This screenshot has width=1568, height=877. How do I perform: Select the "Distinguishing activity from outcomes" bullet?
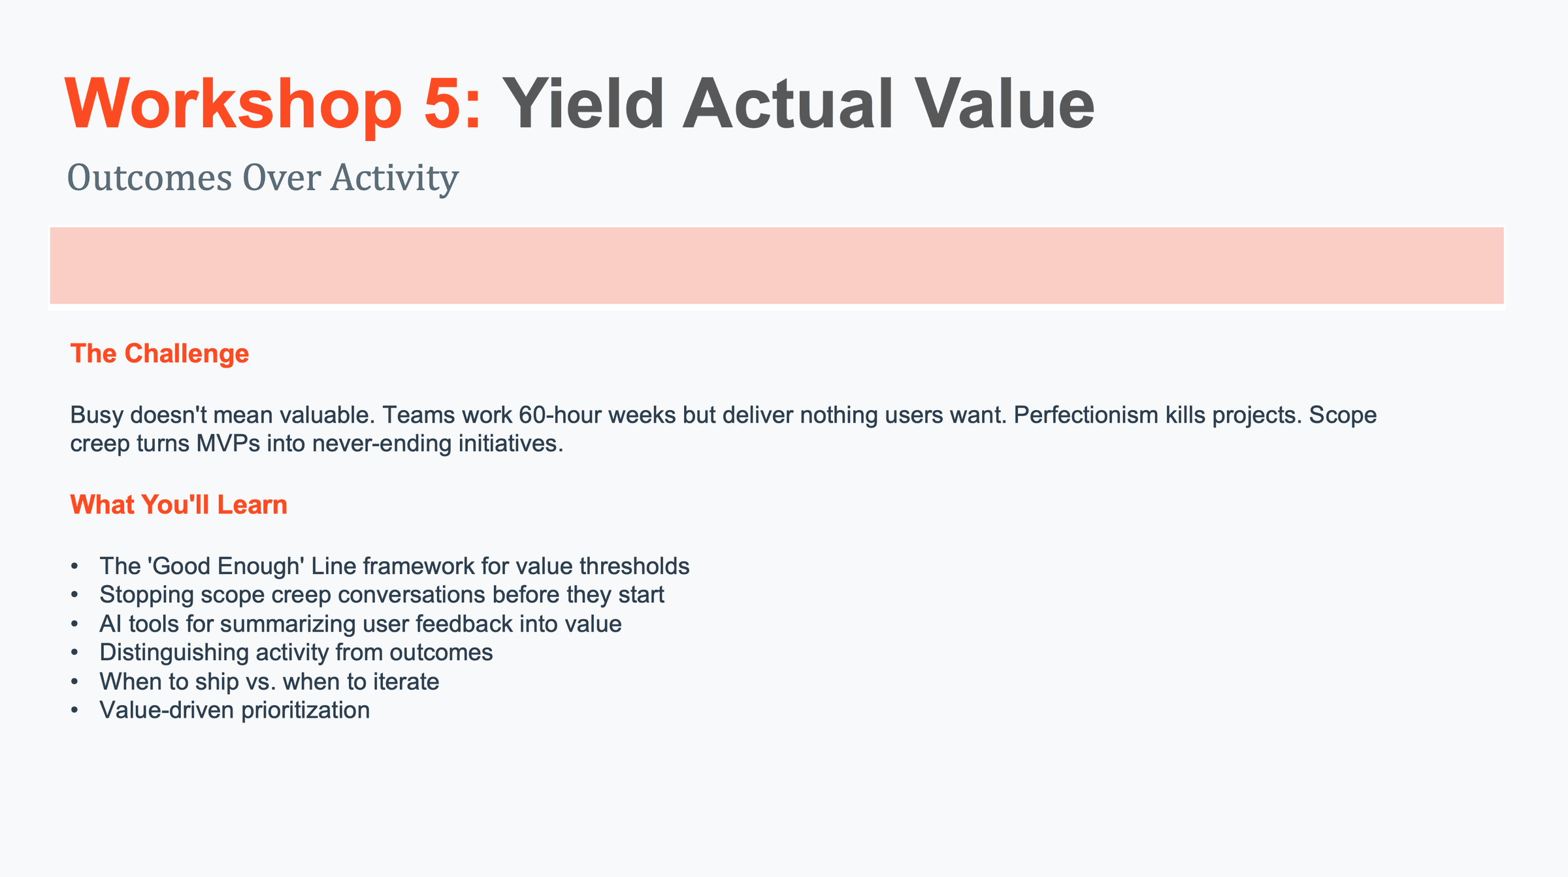[x=296, y=652]
